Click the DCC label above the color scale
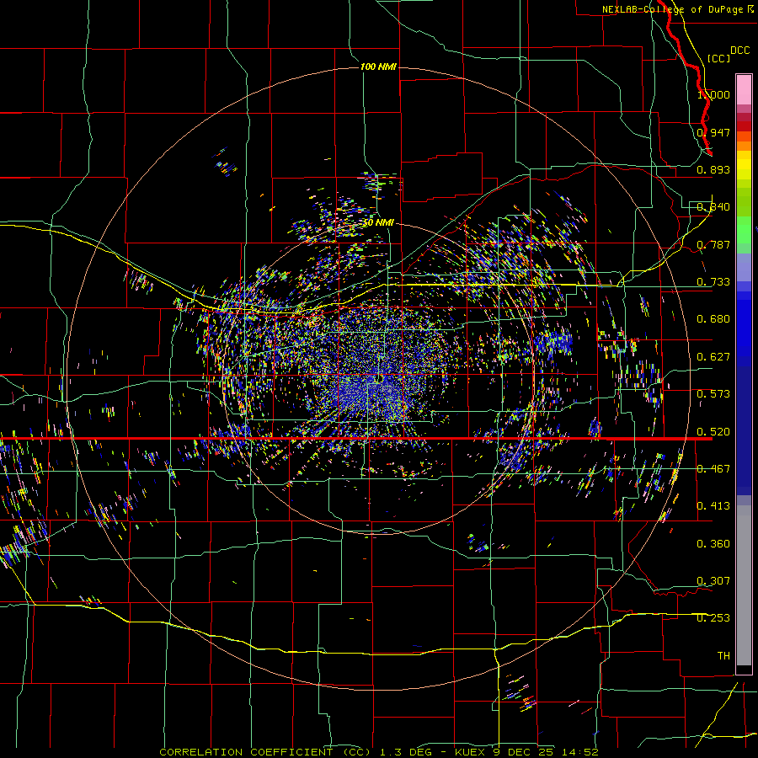758x758 pixels. point(739,51)
